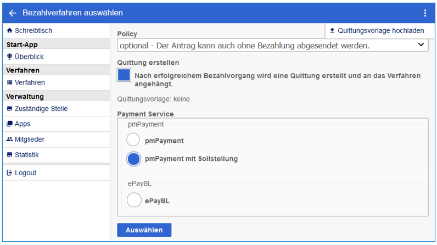The width and height of the screenshot is (437, 245).
Task: Click the Schreibtisch home icon
Action: [x=9, y=31]
